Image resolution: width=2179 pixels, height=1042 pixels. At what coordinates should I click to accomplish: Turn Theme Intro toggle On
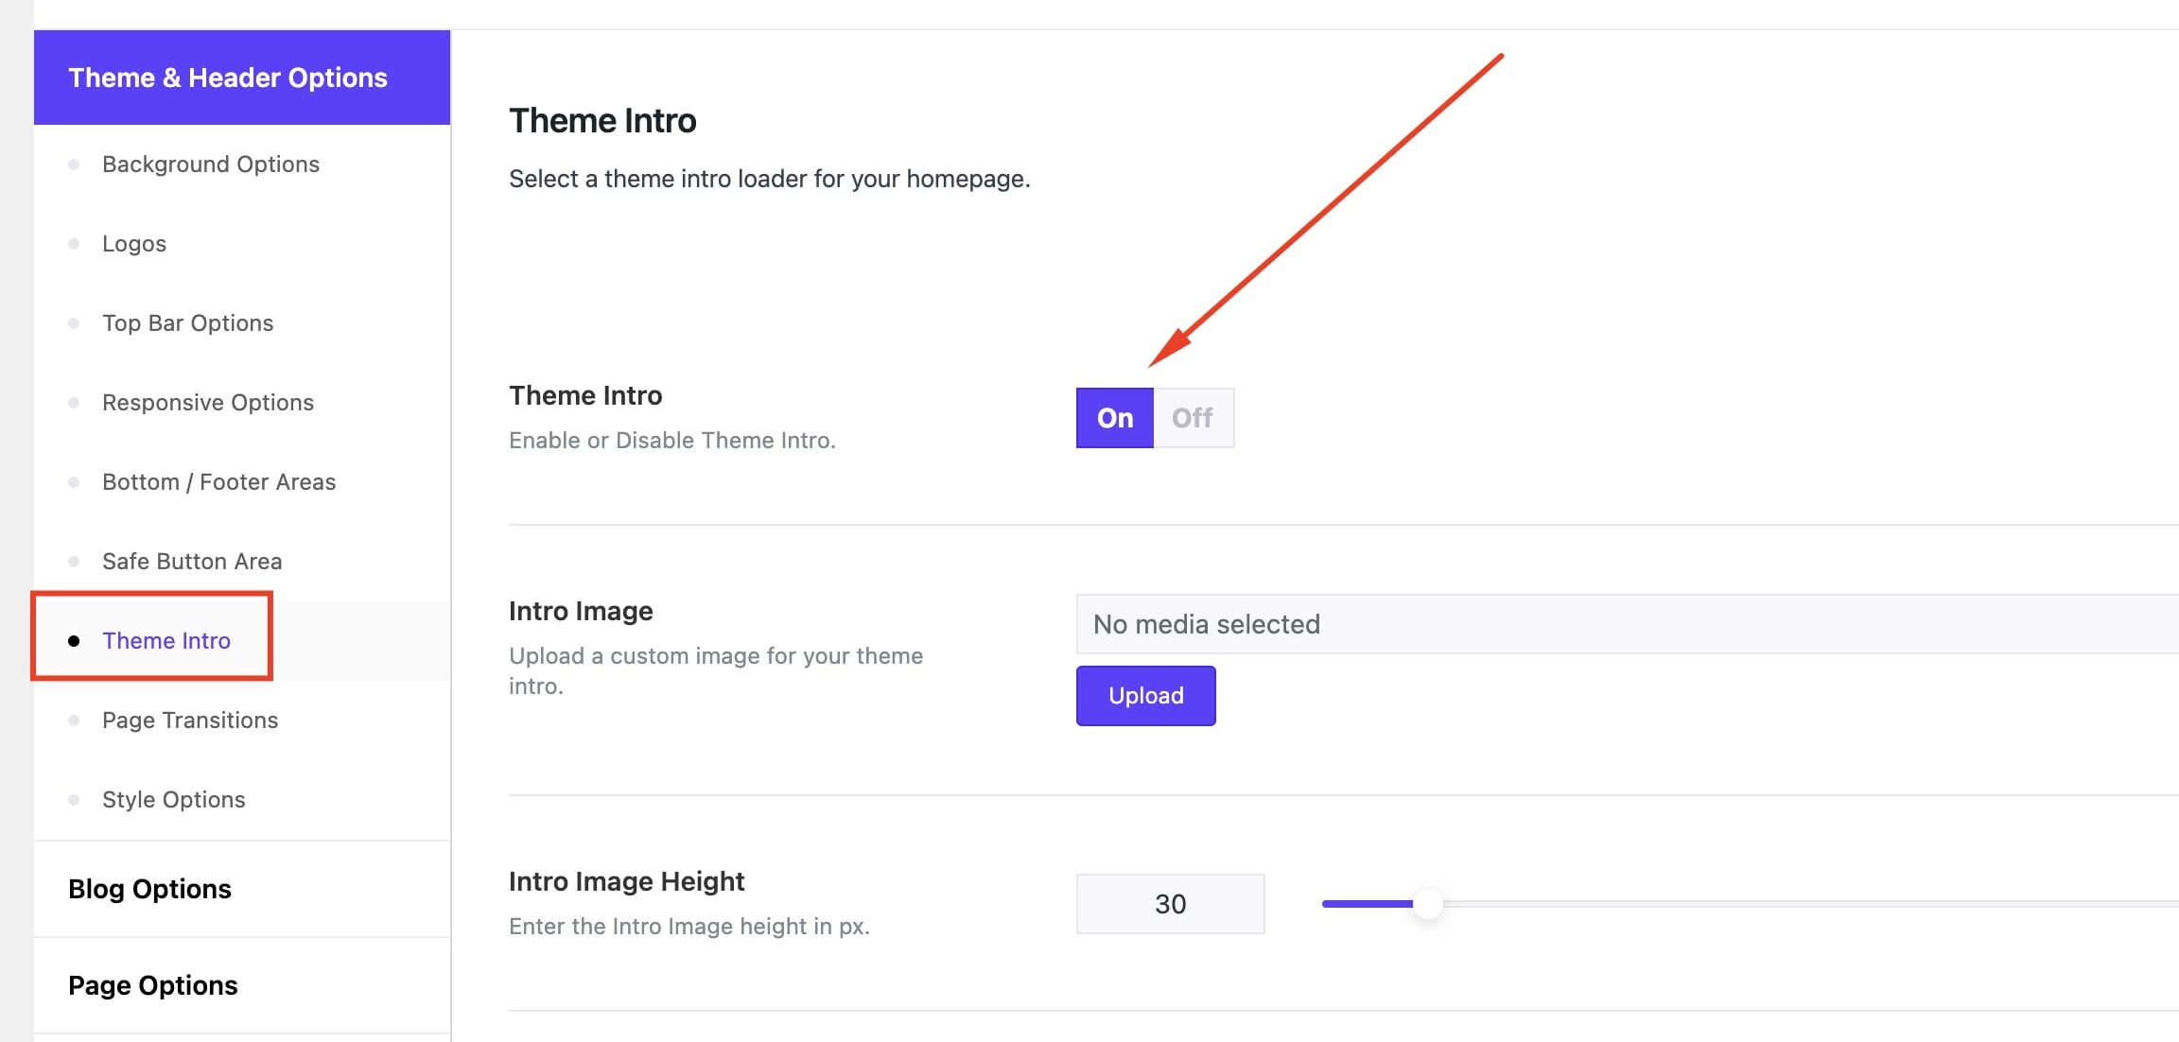tap(1115, 418)
